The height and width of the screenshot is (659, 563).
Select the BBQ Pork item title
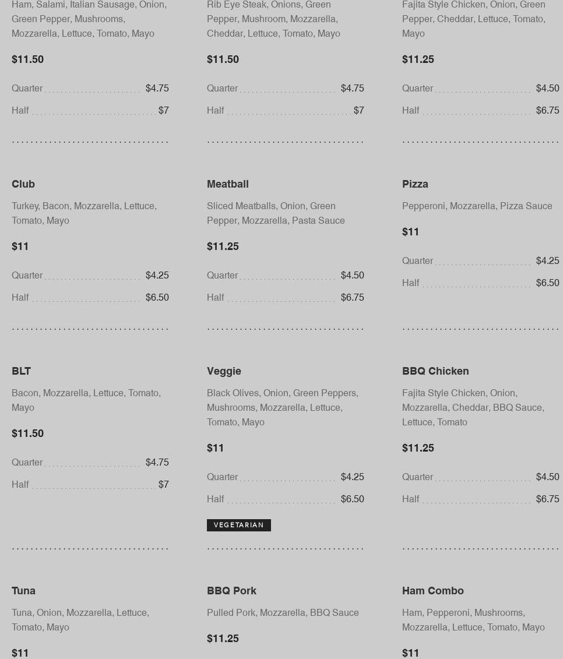click(231, 591)
